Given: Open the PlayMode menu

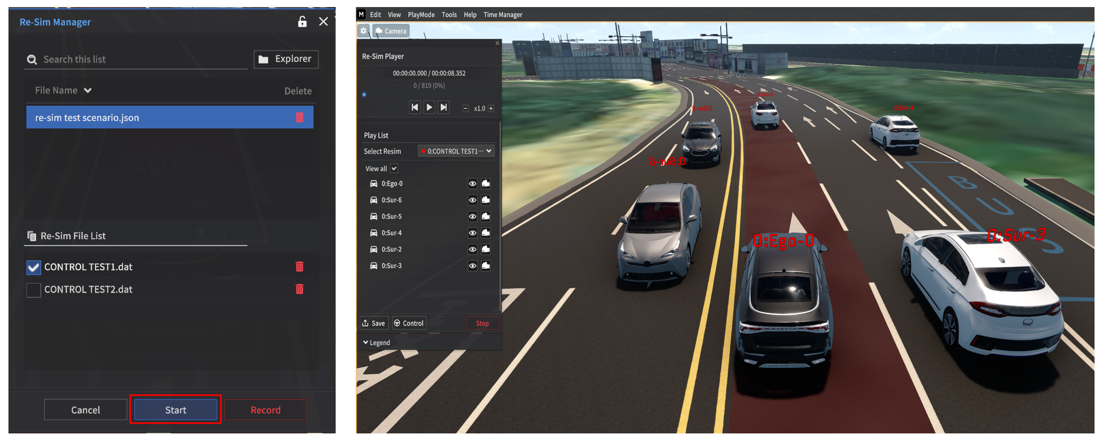Looking at the screenshot, I should point(421,15).
